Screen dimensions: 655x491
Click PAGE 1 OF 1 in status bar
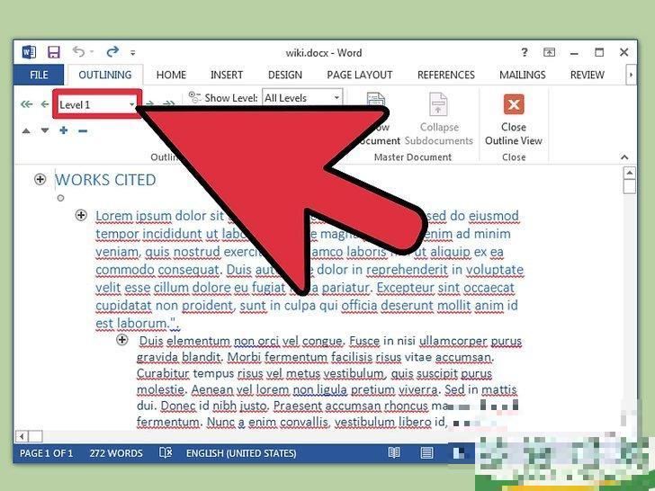(x=47, y=453)
